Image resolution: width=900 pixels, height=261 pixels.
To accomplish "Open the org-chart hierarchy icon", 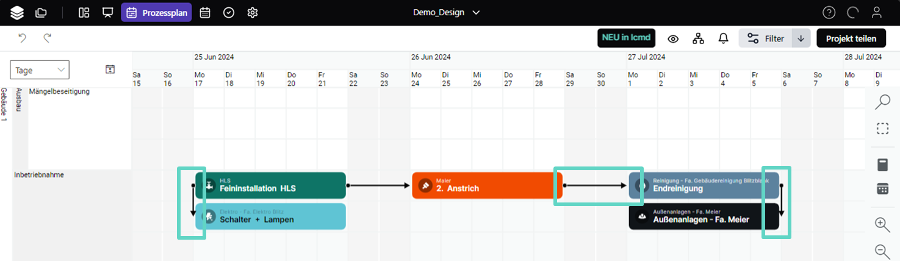I will point(698,38).
